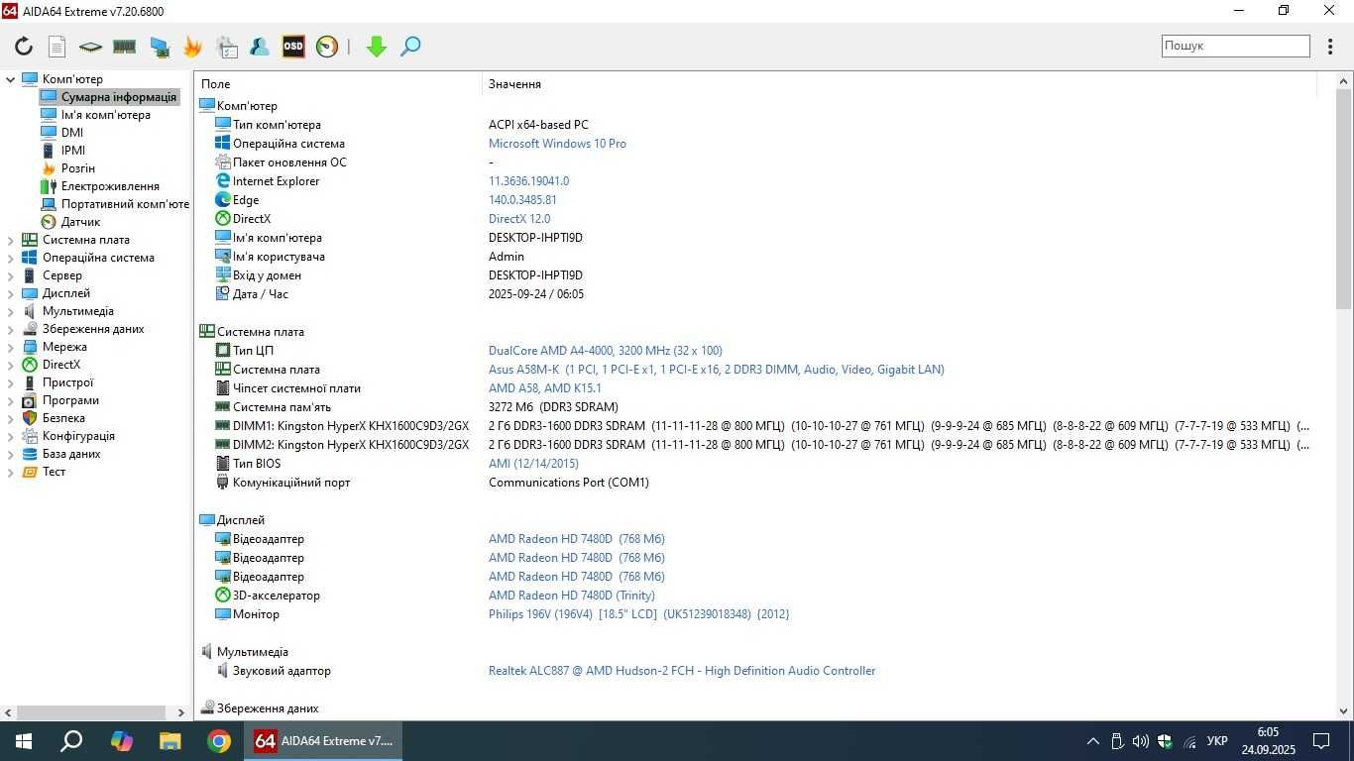Click the magnifier search toolbar icon
Image resolution: width=1354 pixels, height=761 pixels.
pyautogui.click(x=410, y=47)
